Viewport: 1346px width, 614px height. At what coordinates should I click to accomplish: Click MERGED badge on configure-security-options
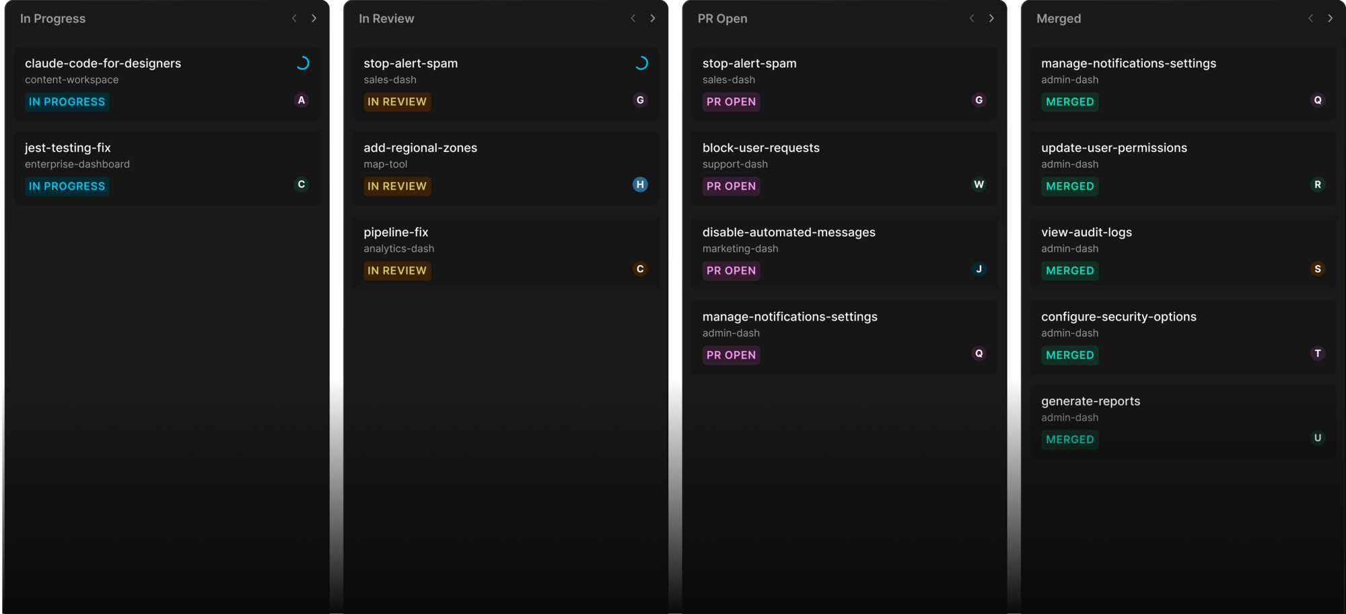point(1070,355)
